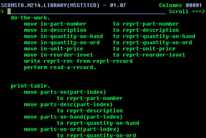
Task: Click the move parts-no(part-index) line
Action: pyautogui.click(x=65, y=92)
